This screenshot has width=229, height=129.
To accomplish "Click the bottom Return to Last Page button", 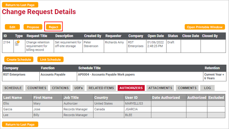I will 20,124.
